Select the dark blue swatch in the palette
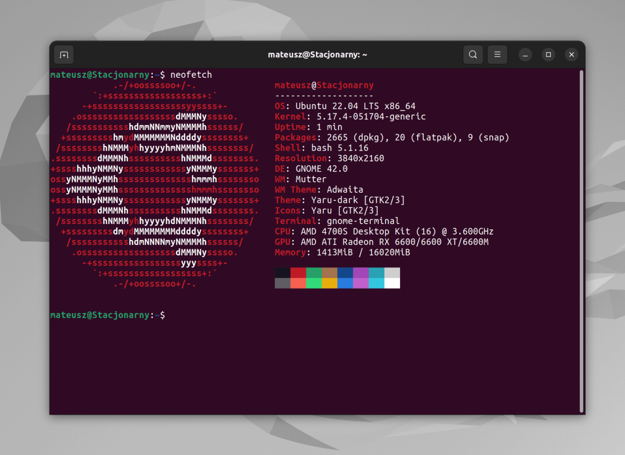 [x=345, y=273]
